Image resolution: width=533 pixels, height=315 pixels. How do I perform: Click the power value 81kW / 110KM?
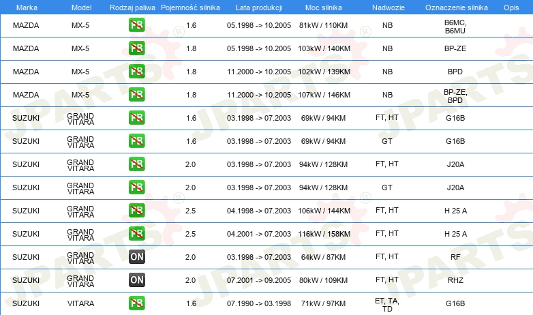[x=323, y=25]
